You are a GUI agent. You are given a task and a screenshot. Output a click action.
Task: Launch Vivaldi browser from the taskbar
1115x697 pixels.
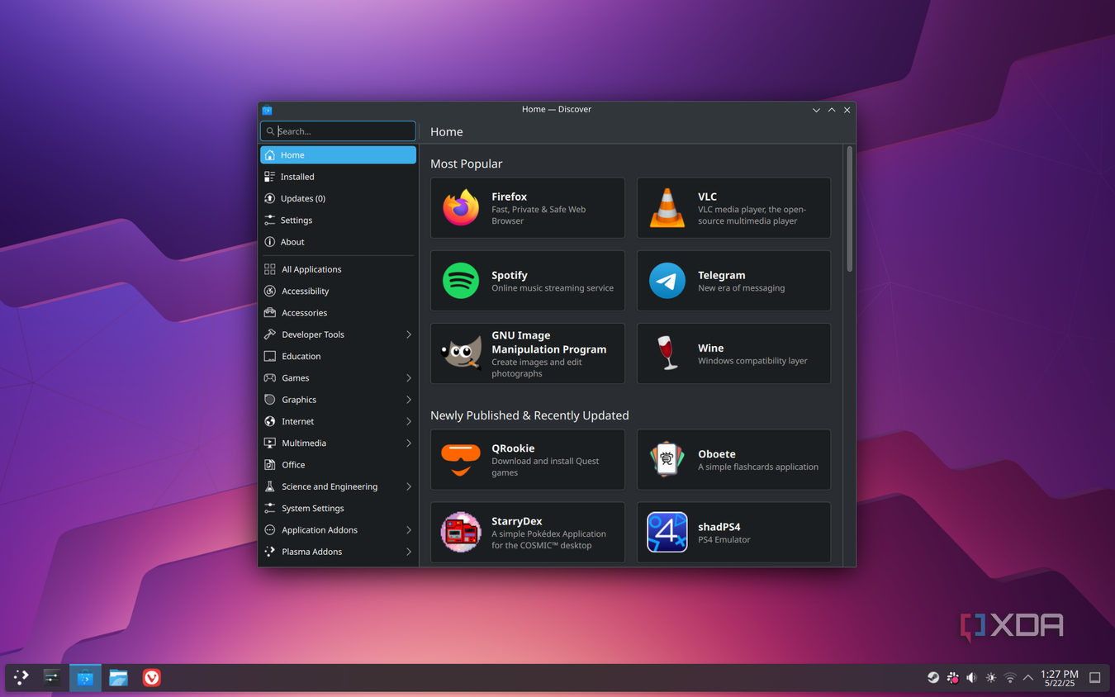151,678
